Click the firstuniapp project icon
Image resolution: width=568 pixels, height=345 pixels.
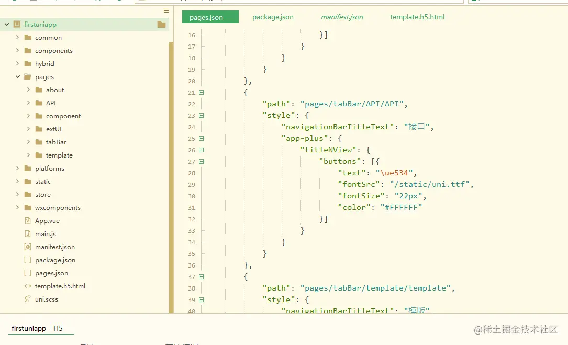17,25
